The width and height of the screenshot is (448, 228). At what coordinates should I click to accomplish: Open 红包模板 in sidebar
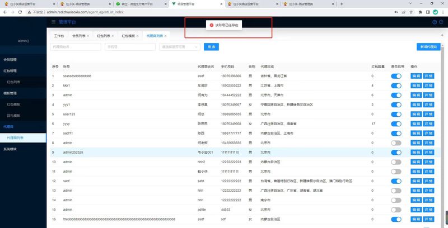pyautogui.click(x=23, y=104)
